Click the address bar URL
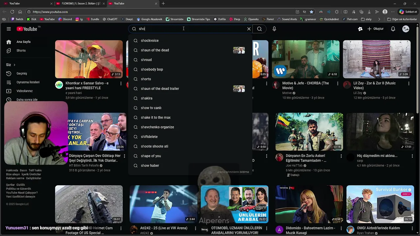This screenshot has height=236, width=420. click(50, 12)
